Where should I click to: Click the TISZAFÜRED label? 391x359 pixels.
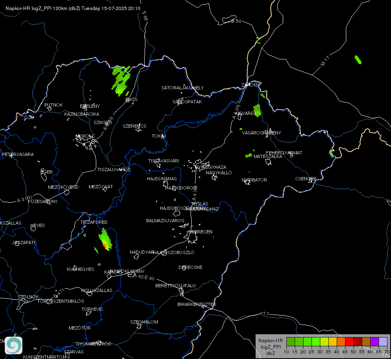(x=94, y=222)
